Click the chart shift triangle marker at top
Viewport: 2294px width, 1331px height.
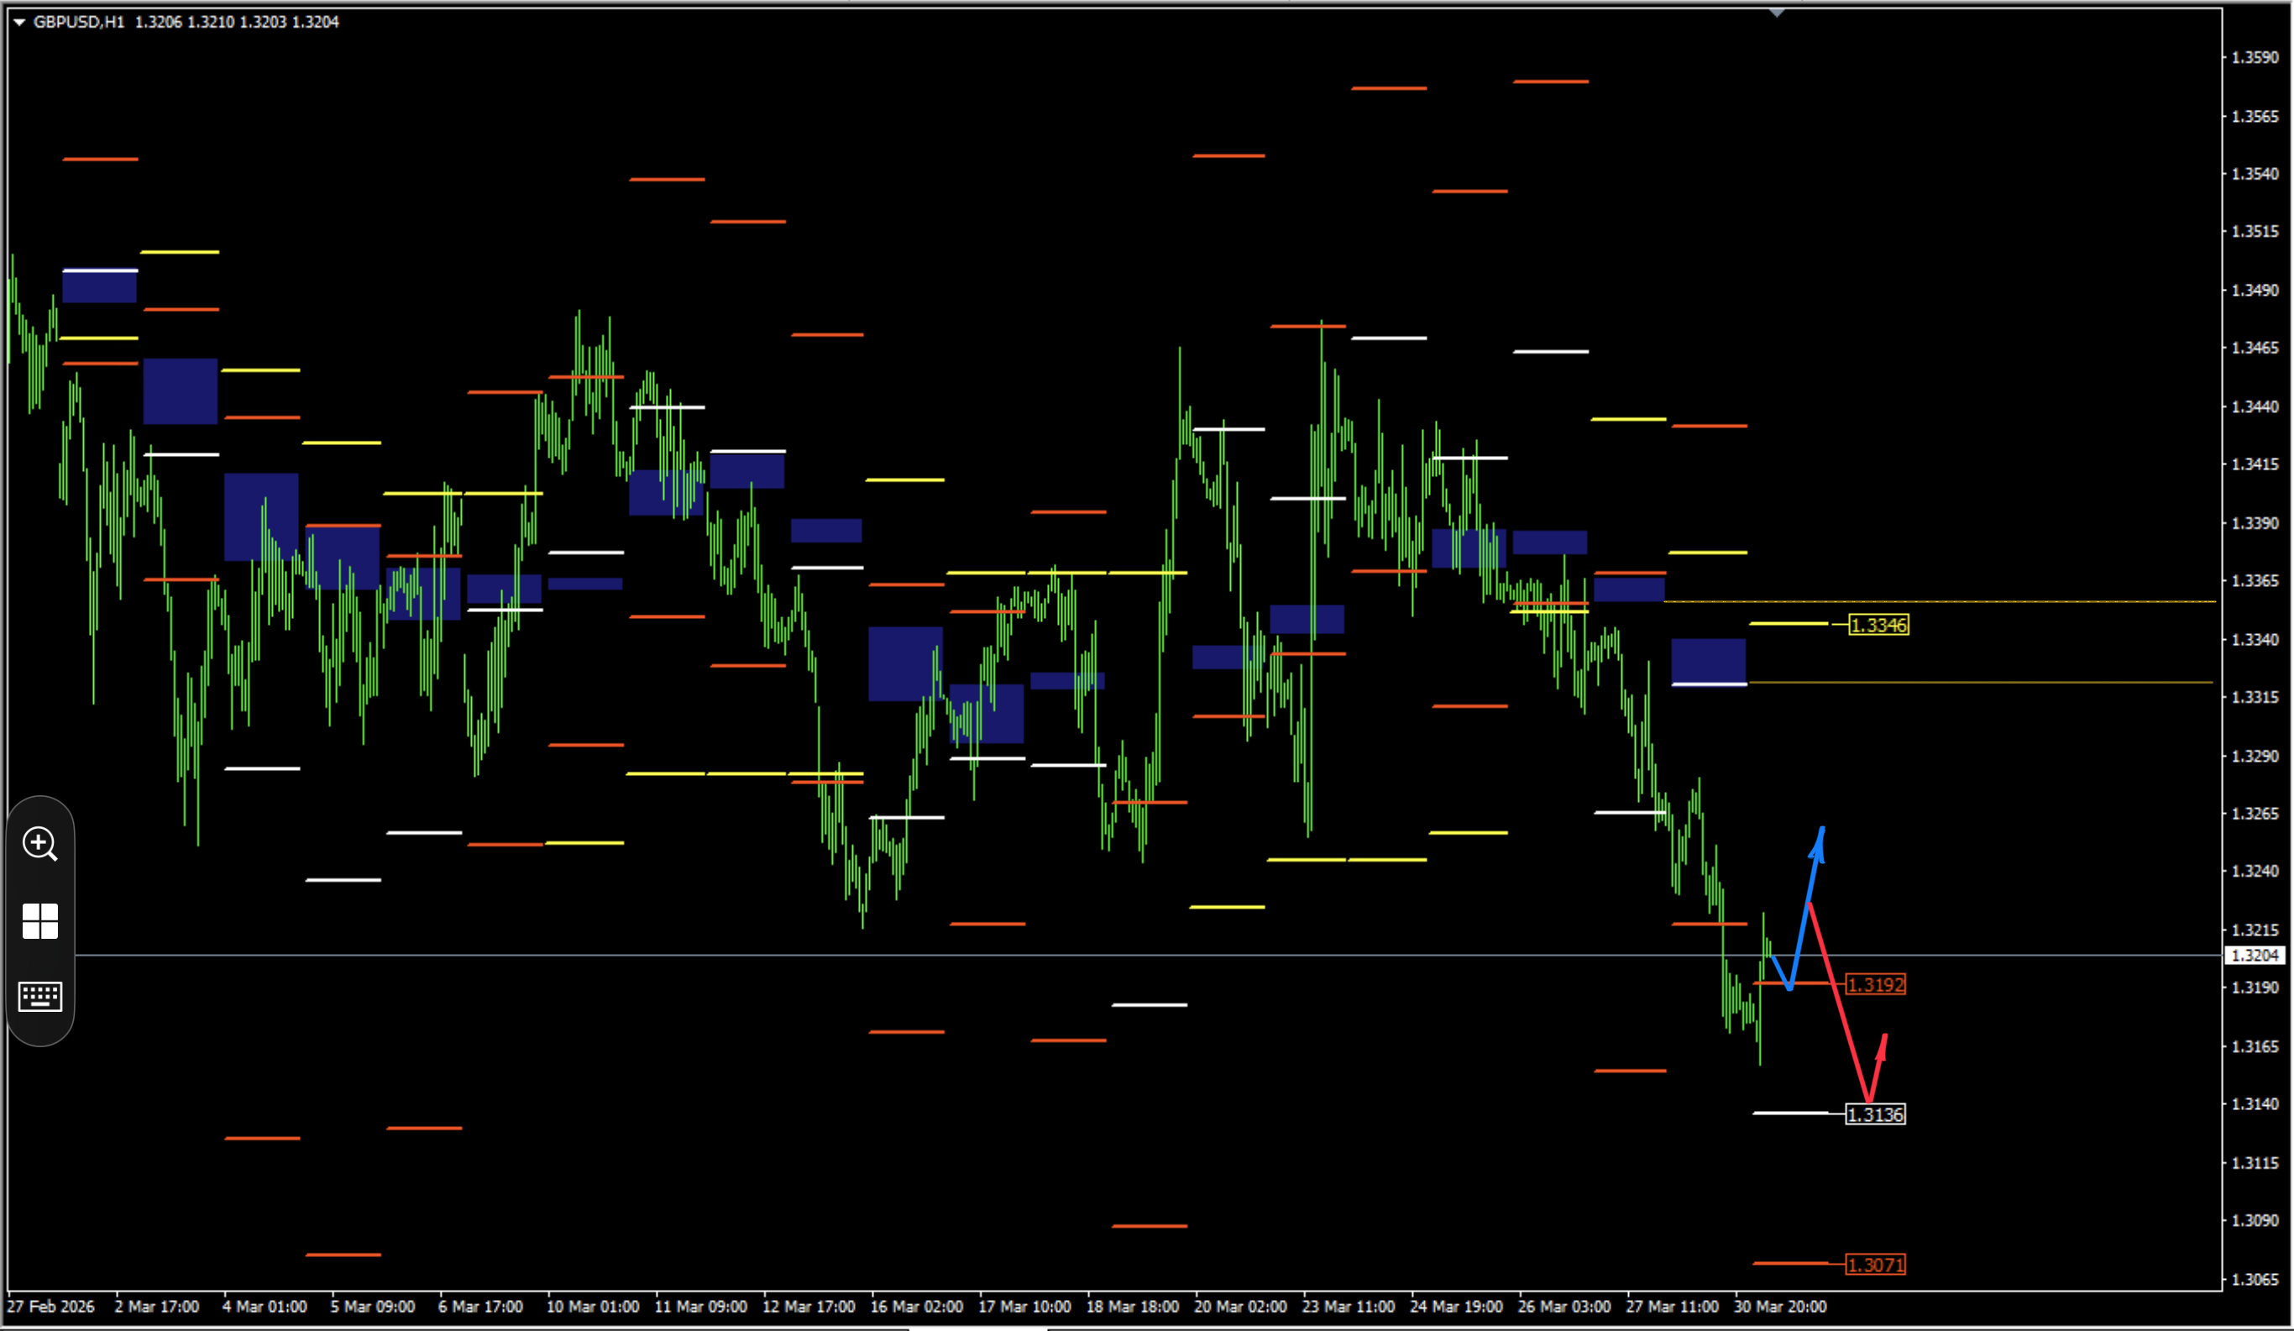[1776, 13]
